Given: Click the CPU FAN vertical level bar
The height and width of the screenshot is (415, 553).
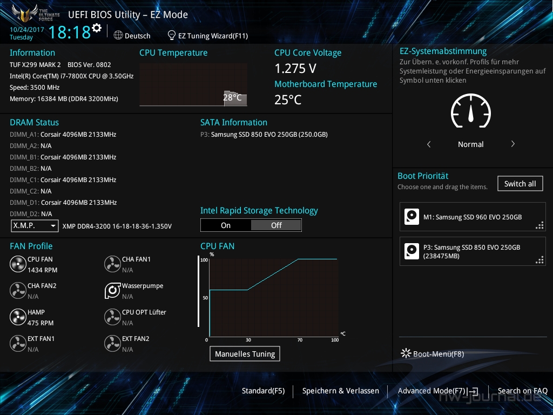Looking at the screenshot, I should (x=199, y=291).
